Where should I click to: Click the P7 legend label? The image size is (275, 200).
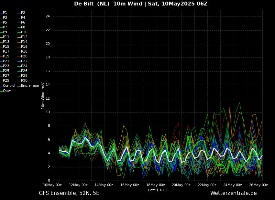click(5, 27)
